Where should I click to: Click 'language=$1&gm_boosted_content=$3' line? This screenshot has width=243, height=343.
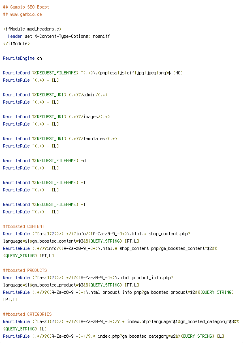pyautogui.click(x=71, y=241)
